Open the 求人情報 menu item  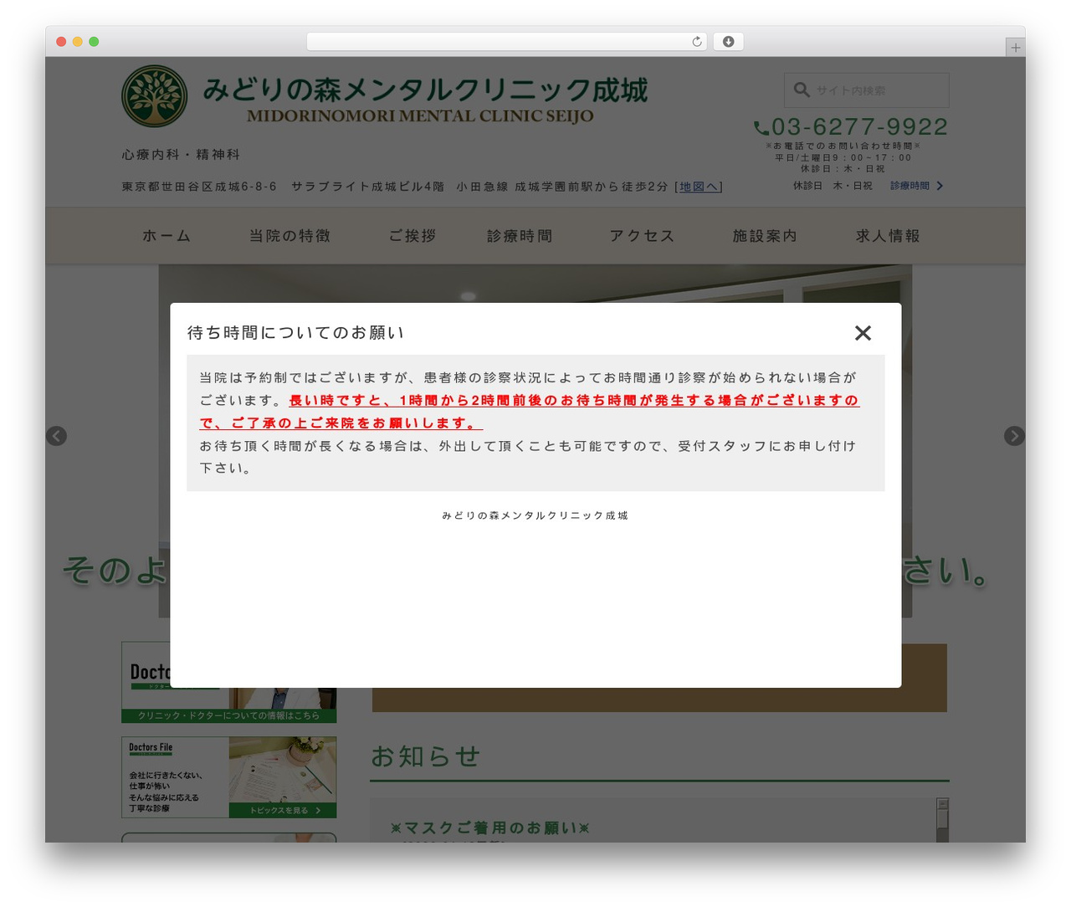[888, 236]
